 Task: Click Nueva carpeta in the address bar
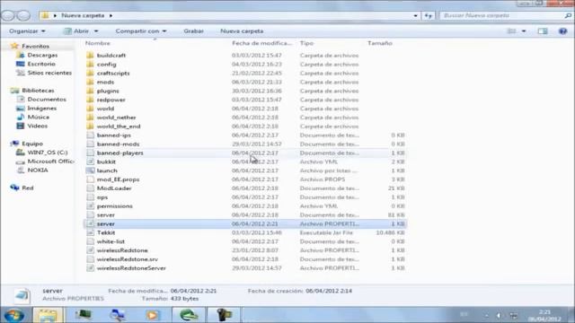coord(83,15)
